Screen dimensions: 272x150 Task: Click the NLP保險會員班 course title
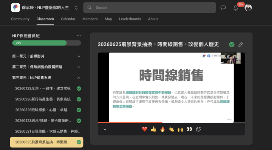tap(26, 36)
